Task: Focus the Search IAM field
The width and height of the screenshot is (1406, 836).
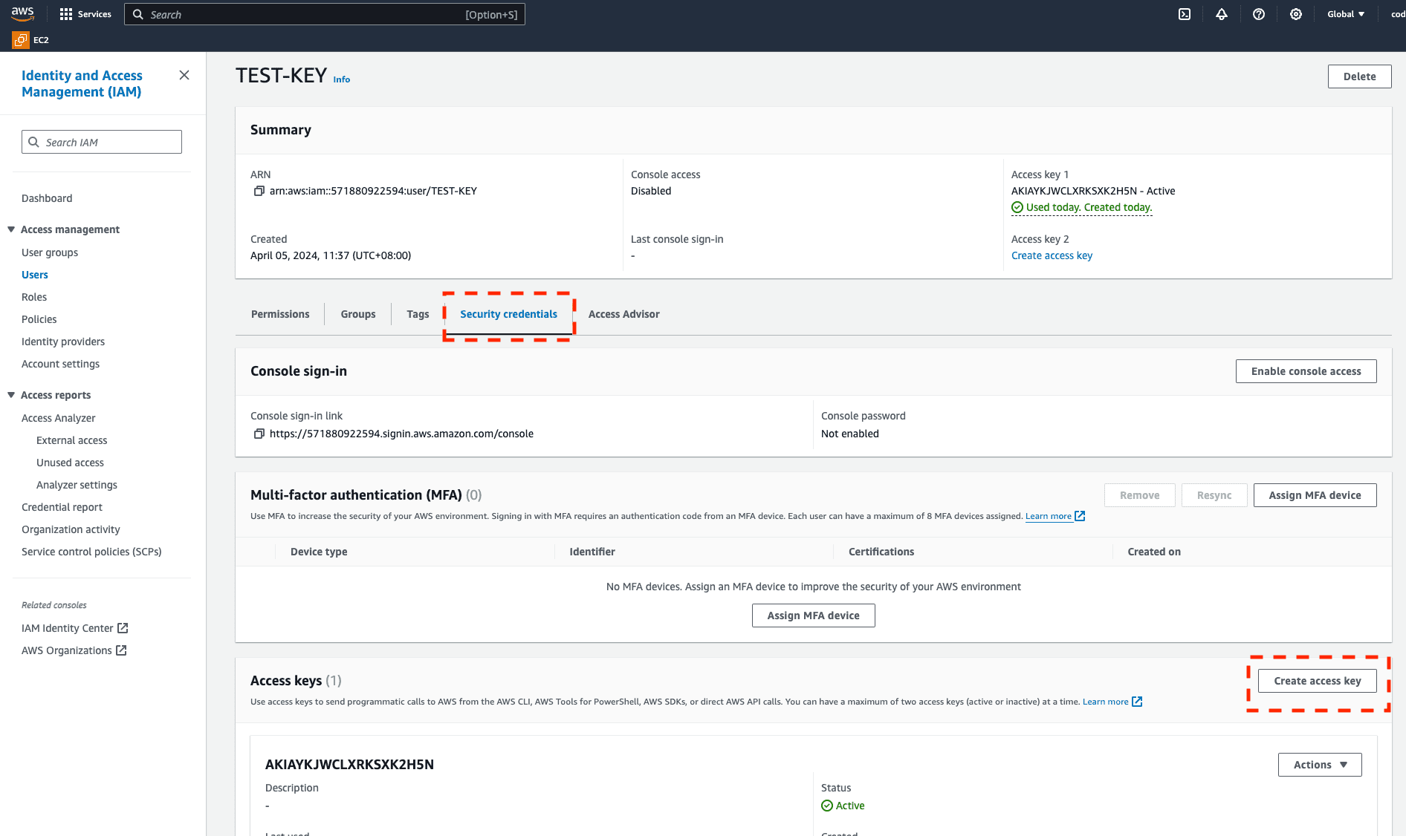Action: 102,142
